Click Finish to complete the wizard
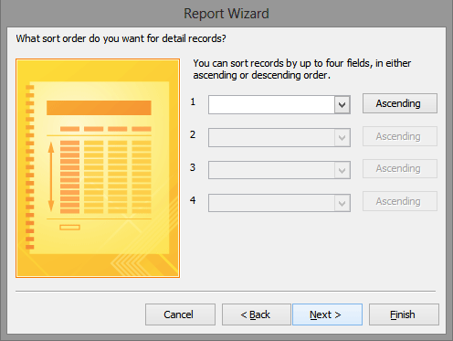Viewport: 453px width, 341px height. tap(404, 314)
